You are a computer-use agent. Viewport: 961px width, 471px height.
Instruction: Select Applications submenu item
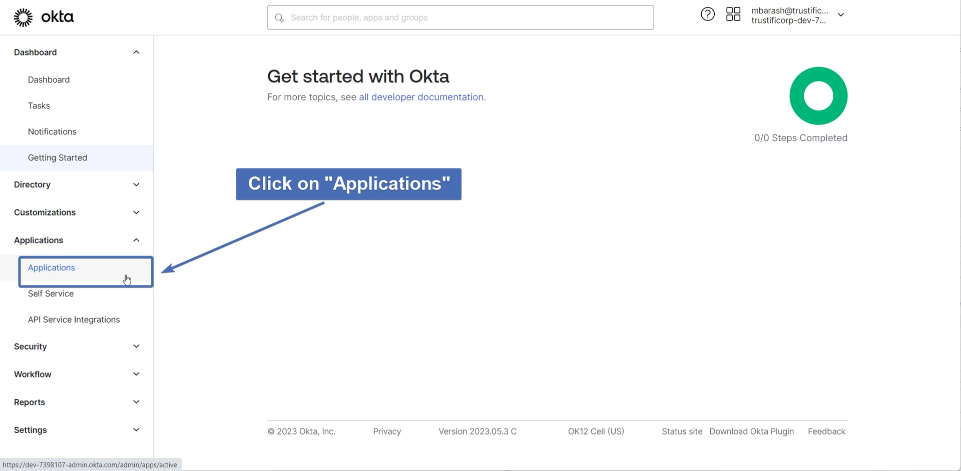(52, 268)
